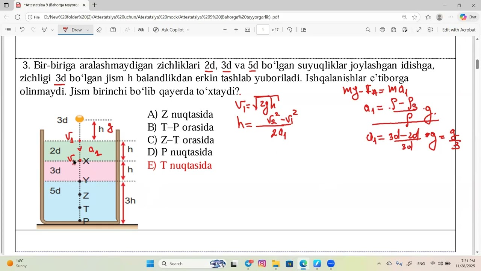Toggle the Draw tool
481x271 pixels.
point(72,30)
